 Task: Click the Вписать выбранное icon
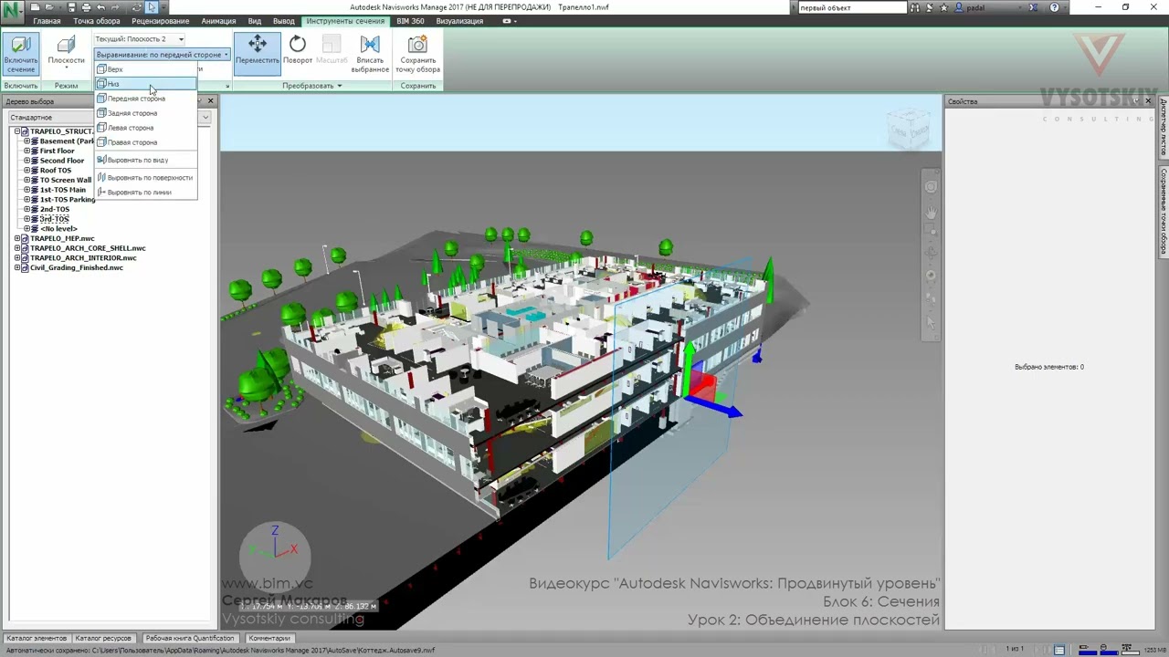pos(370,55)
